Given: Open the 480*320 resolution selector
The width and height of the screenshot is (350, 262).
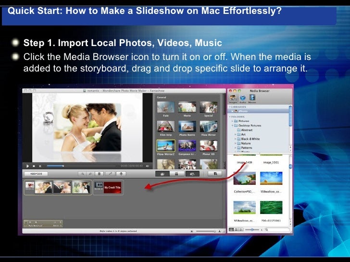Looking at the screenshot, I should 36,174.
